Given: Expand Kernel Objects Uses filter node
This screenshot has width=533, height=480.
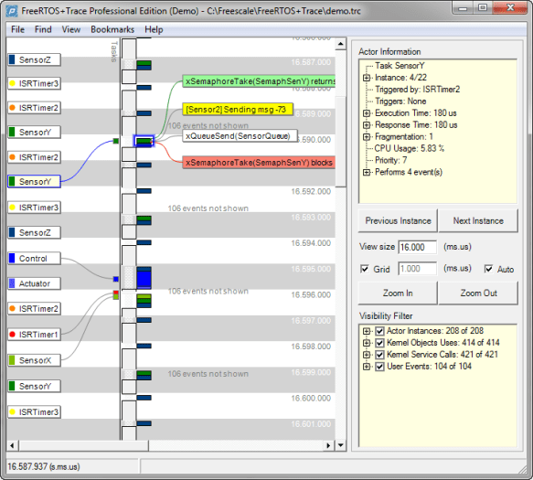Looking at the screenshot, I should [367, 343].
